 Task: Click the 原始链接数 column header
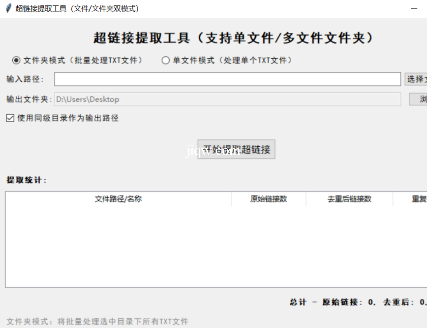click(x=269, y=199)
